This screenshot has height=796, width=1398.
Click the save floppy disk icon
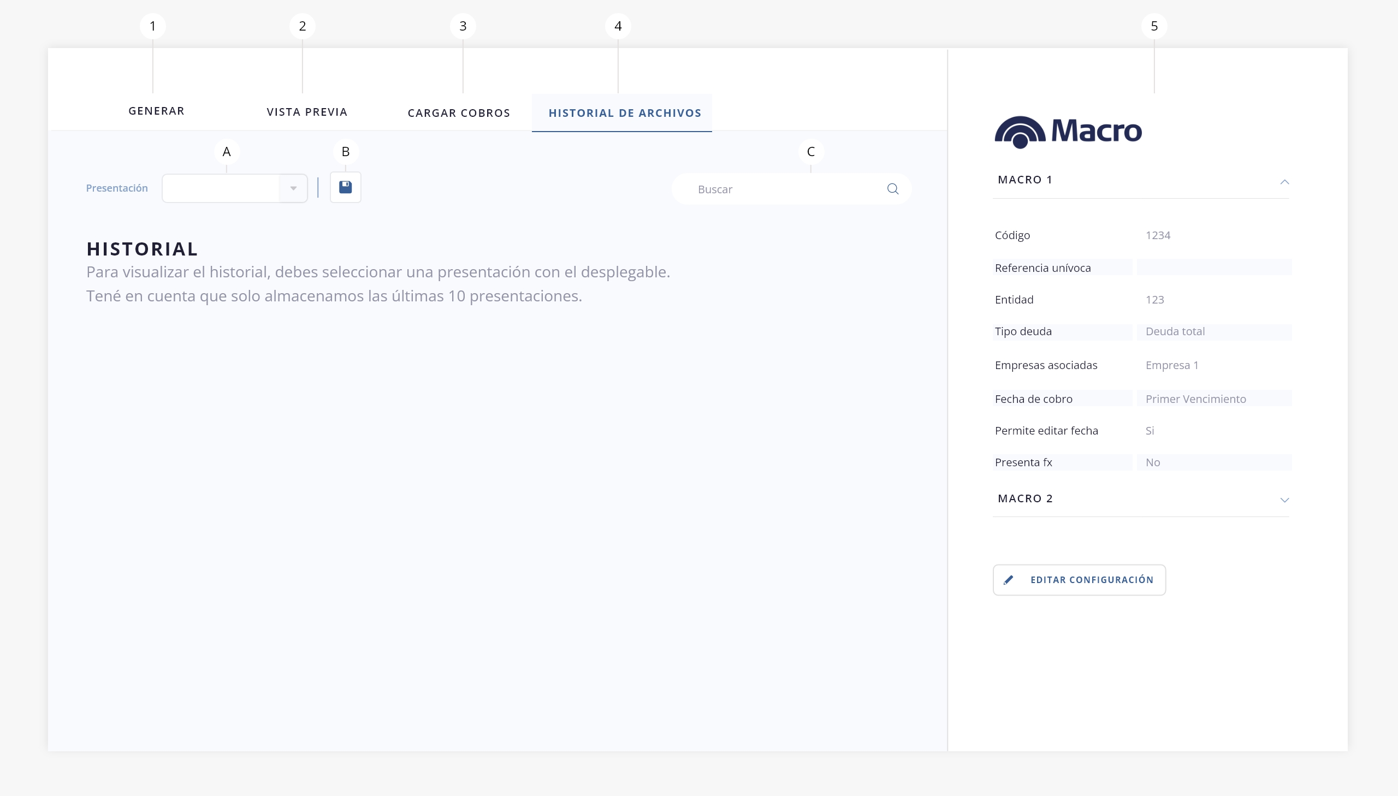coord(345,187)
